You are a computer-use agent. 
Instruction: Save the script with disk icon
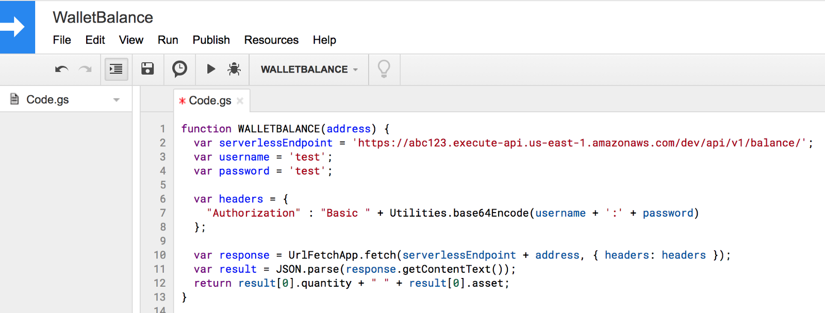[147, 69]
